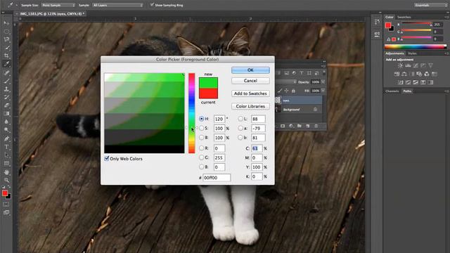Screen dimensions: 450x253
Task: Select the Brush tool
Action: [x=6, y=81]
